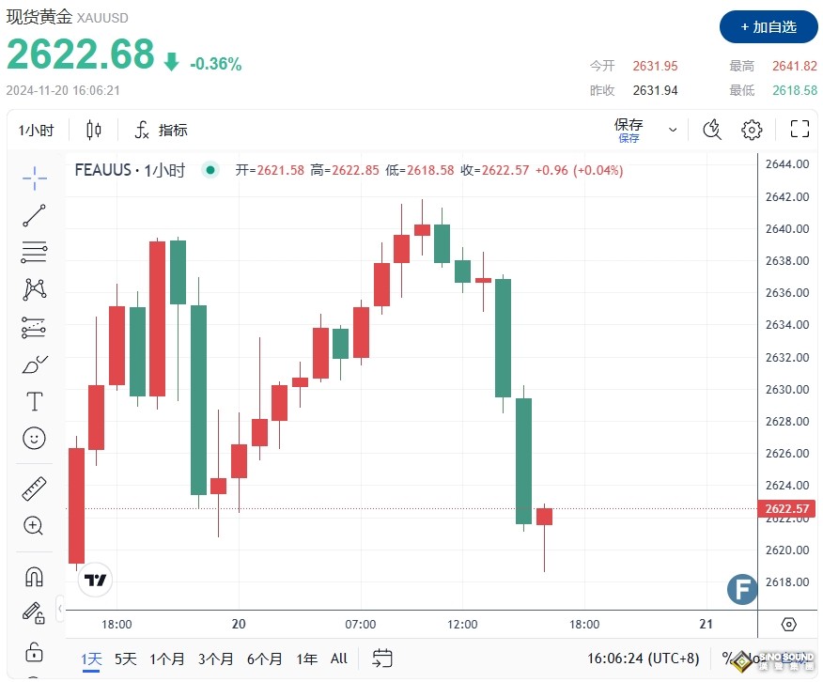Activate the zoom-in magnifier tool
This screenshot has width=823, height=682.
click(x=34, y=526)
